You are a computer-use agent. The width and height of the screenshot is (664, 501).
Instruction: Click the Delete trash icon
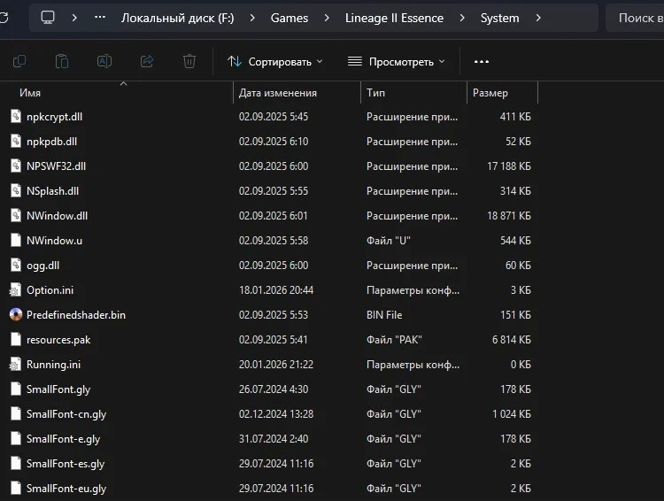189,61
